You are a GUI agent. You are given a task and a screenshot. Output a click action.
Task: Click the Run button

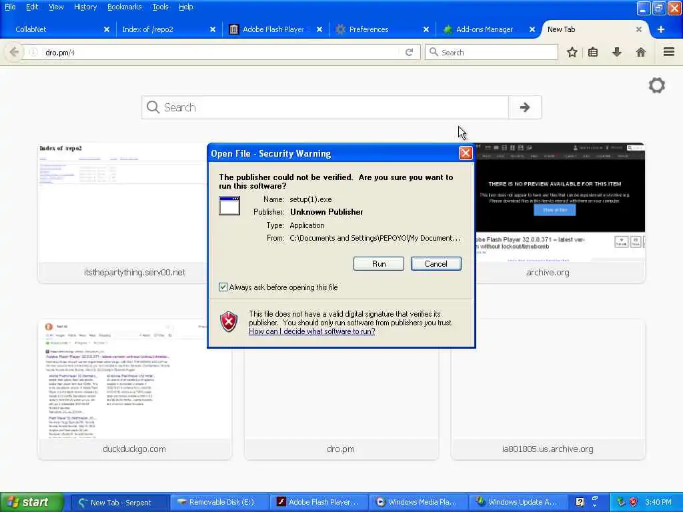tap(379, 263)
